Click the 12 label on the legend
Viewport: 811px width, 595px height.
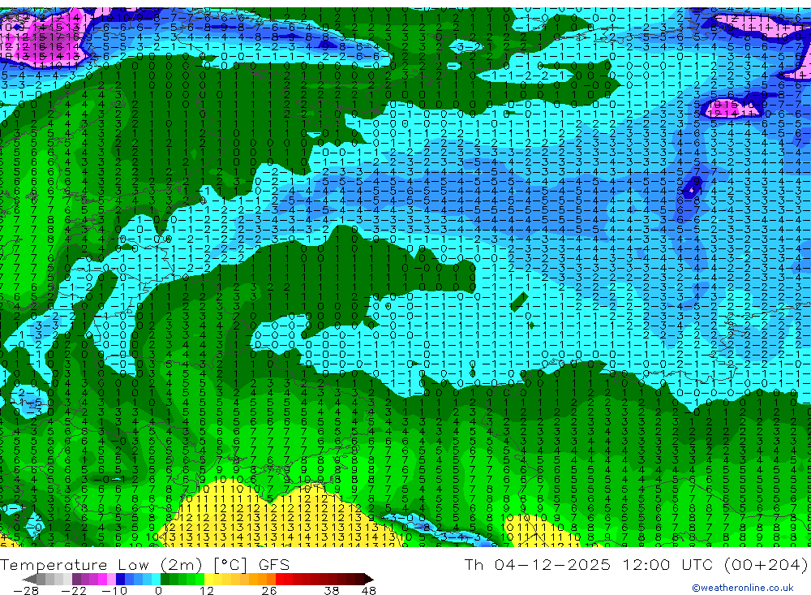point(207,590)
